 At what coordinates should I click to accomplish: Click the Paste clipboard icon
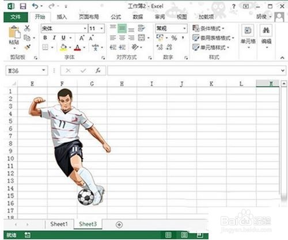pos(14,32)
